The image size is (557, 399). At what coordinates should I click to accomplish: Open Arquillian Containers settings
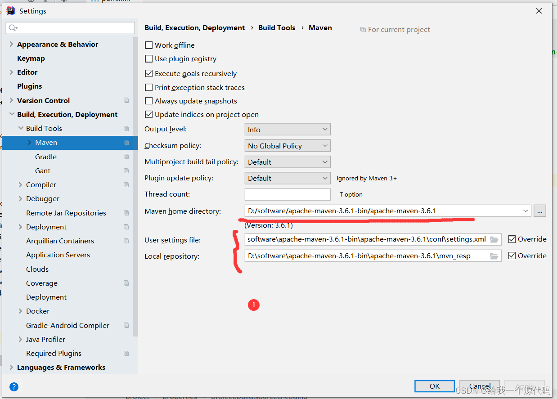point(60,241)
